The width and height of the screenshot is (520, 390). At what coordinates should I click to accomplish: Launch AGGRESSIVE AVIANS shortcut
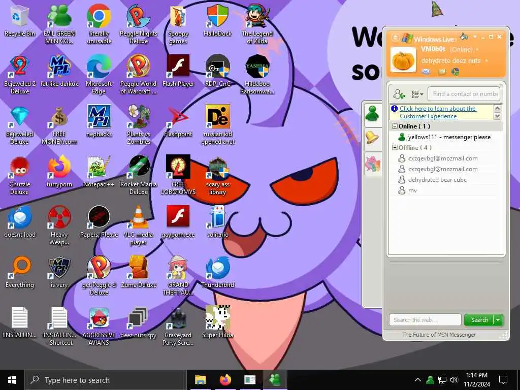[x=99, y=327]
